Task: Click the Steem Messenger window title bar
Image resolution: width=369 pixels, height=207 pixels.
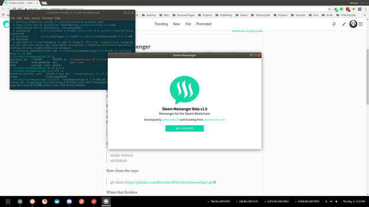Action: coord(184,55)
